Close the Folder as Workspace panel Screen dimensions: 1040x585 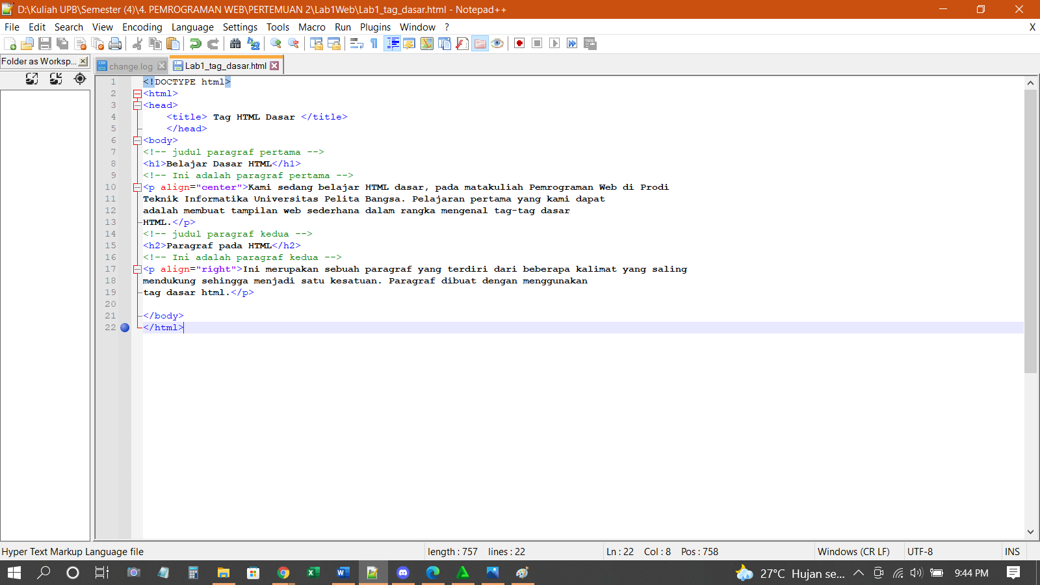point(83,61)
